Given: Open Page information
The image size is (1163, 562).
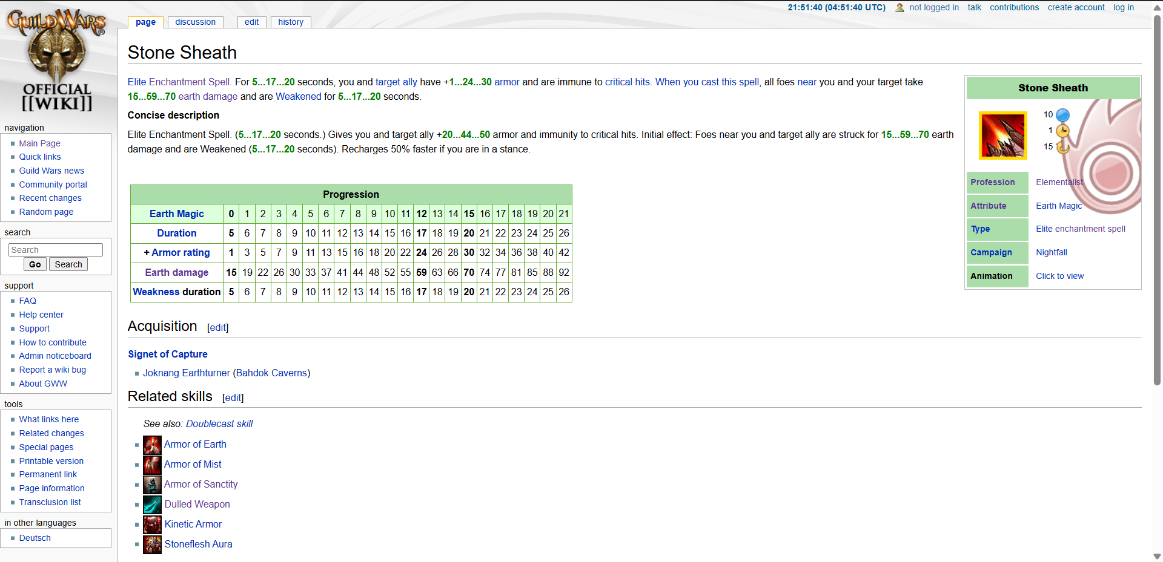Looking at the screenshot, I should click(51, 488).
